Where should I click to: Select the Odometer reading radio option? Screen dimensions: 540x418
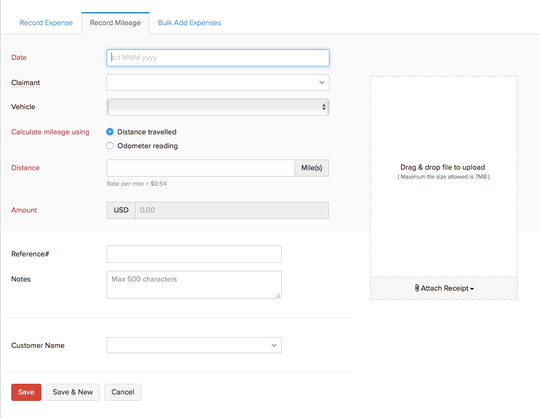tap(110, 146)
